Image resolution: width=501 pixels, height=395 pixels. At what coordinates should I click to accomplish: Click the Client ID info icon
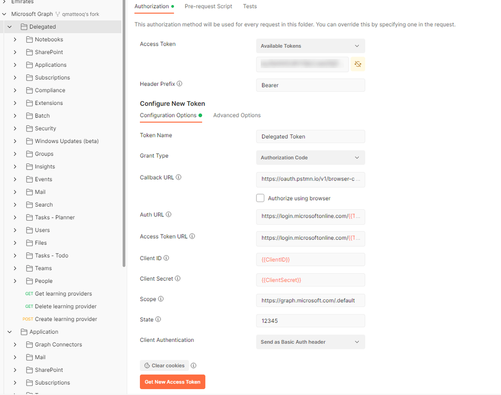click(x=166, y=258)
